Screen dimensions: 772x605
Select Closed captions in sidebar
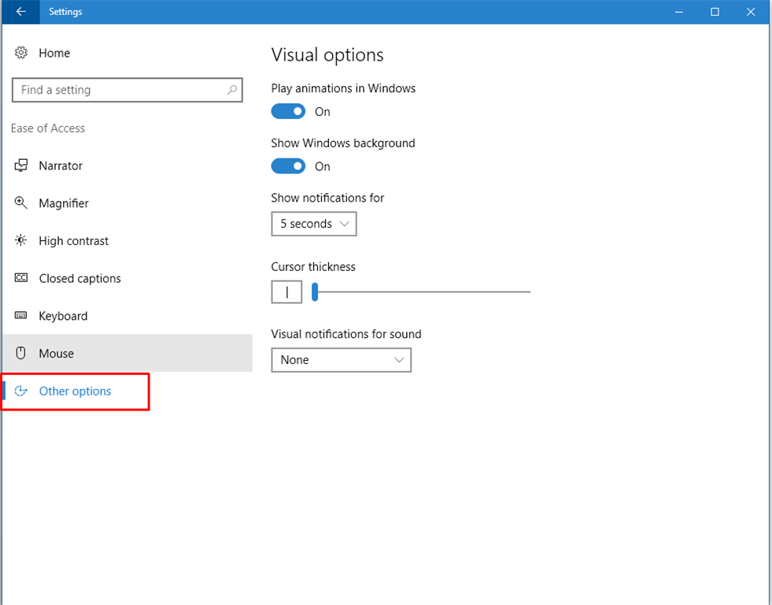[x=79, y=279]
